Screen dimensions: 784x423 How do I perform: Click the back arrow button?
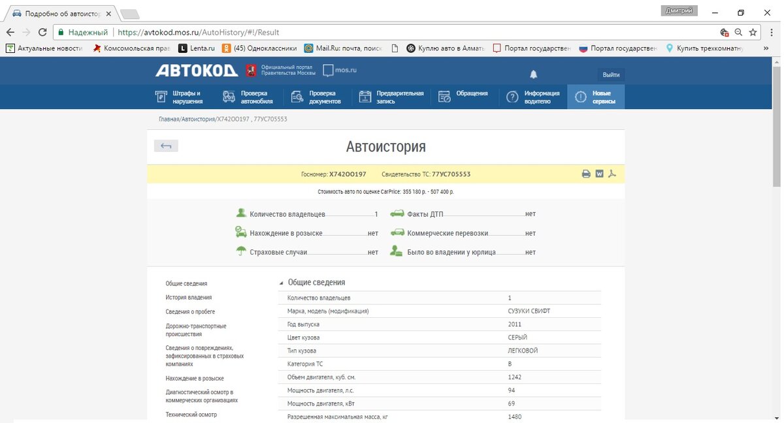[166, 146]
